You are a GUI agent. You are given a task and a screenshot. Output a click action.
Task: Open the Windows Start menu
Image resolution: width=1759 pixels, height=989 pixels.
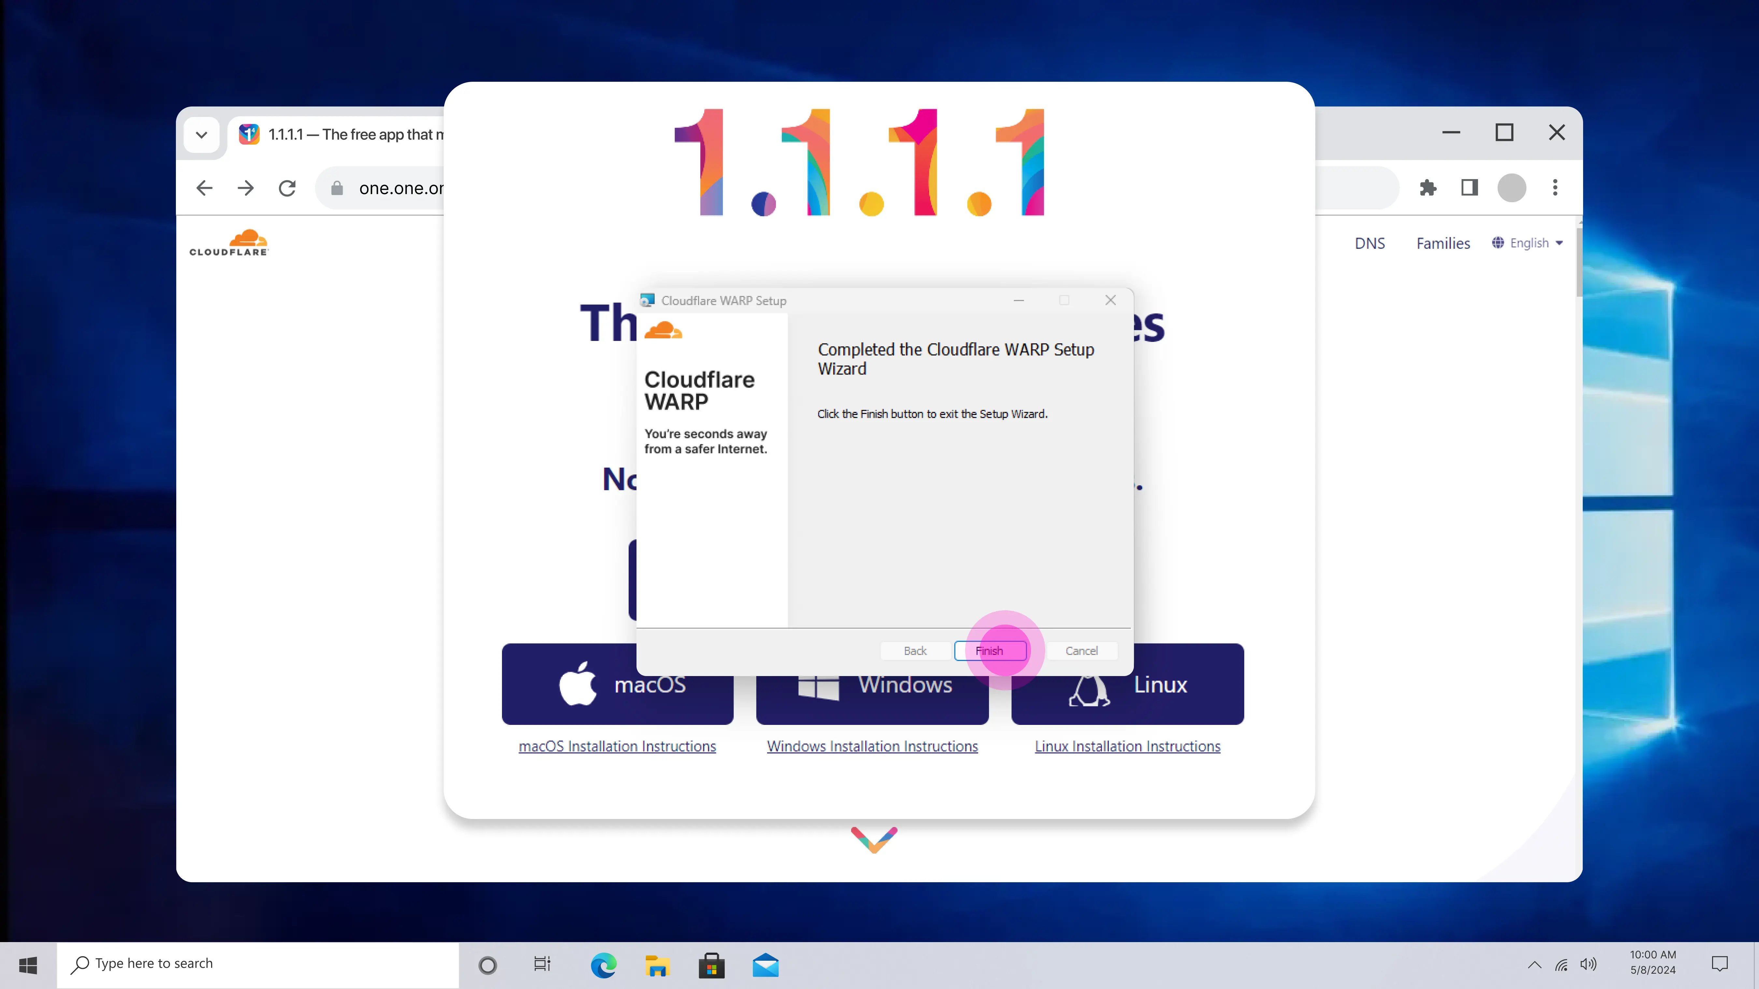pyautogui.click(x=28, y=965)
